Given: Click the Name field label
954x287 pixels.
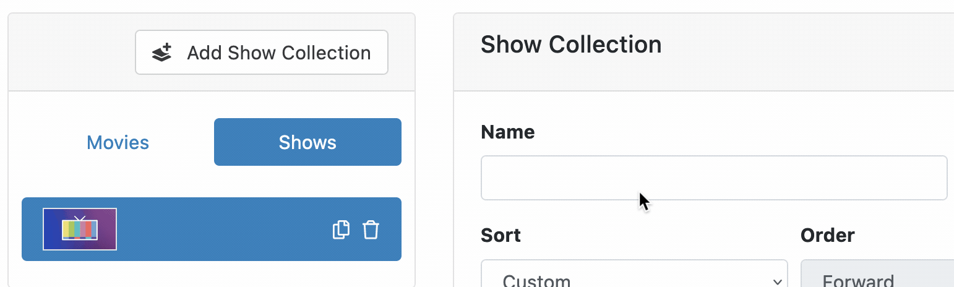Looking at the screenshot, I should [507, 132].
